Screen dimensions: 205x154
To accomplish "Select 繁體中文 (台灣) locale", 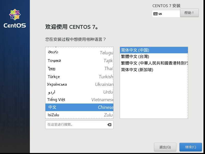I will pyautogui.click(x=154, y=57).
